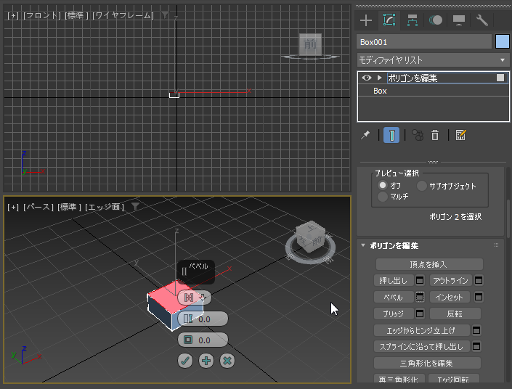This screenshot has height=389, width=512.
Task: Click the Box001 object name field
Action: [x=424, y=42]
